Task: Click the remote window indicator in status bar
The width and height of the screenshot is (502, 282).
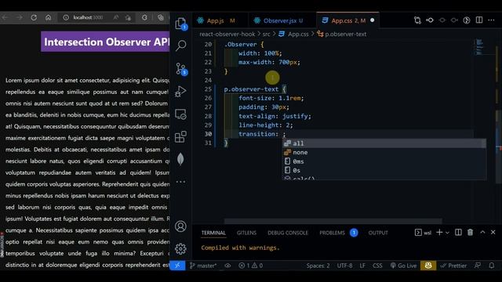Action: (x=177, y=266)
